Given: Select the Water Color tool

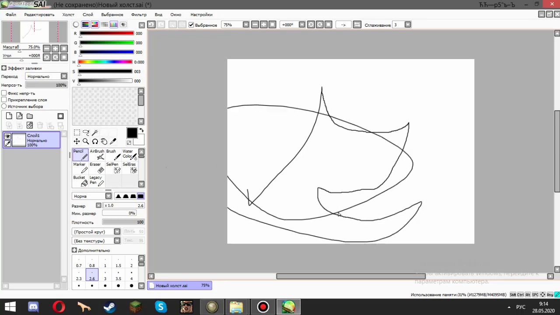Looking at the screenshot, I should [129, 155].
